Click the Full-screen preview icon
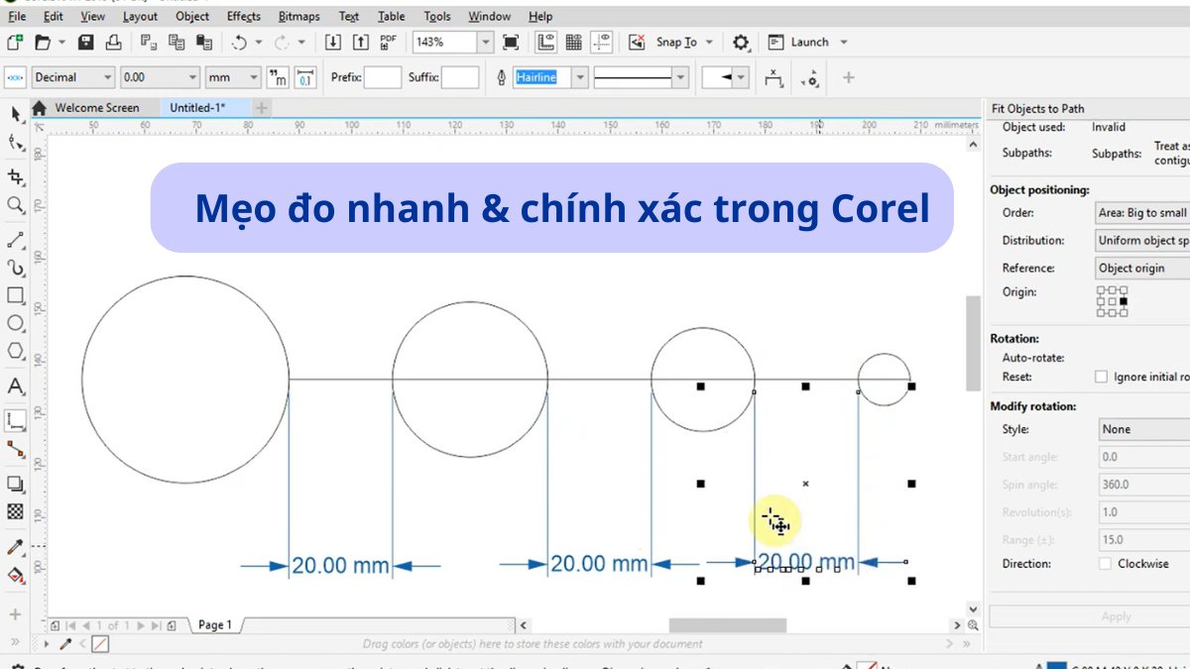Image resolution: width=1190 pixels, height=669 pixels. (511, 42)
